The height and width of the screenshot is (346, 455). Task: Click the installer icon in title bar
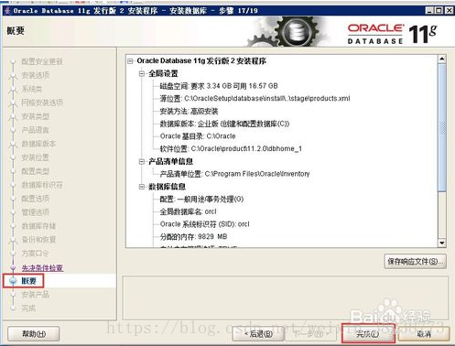coord(7,10)
